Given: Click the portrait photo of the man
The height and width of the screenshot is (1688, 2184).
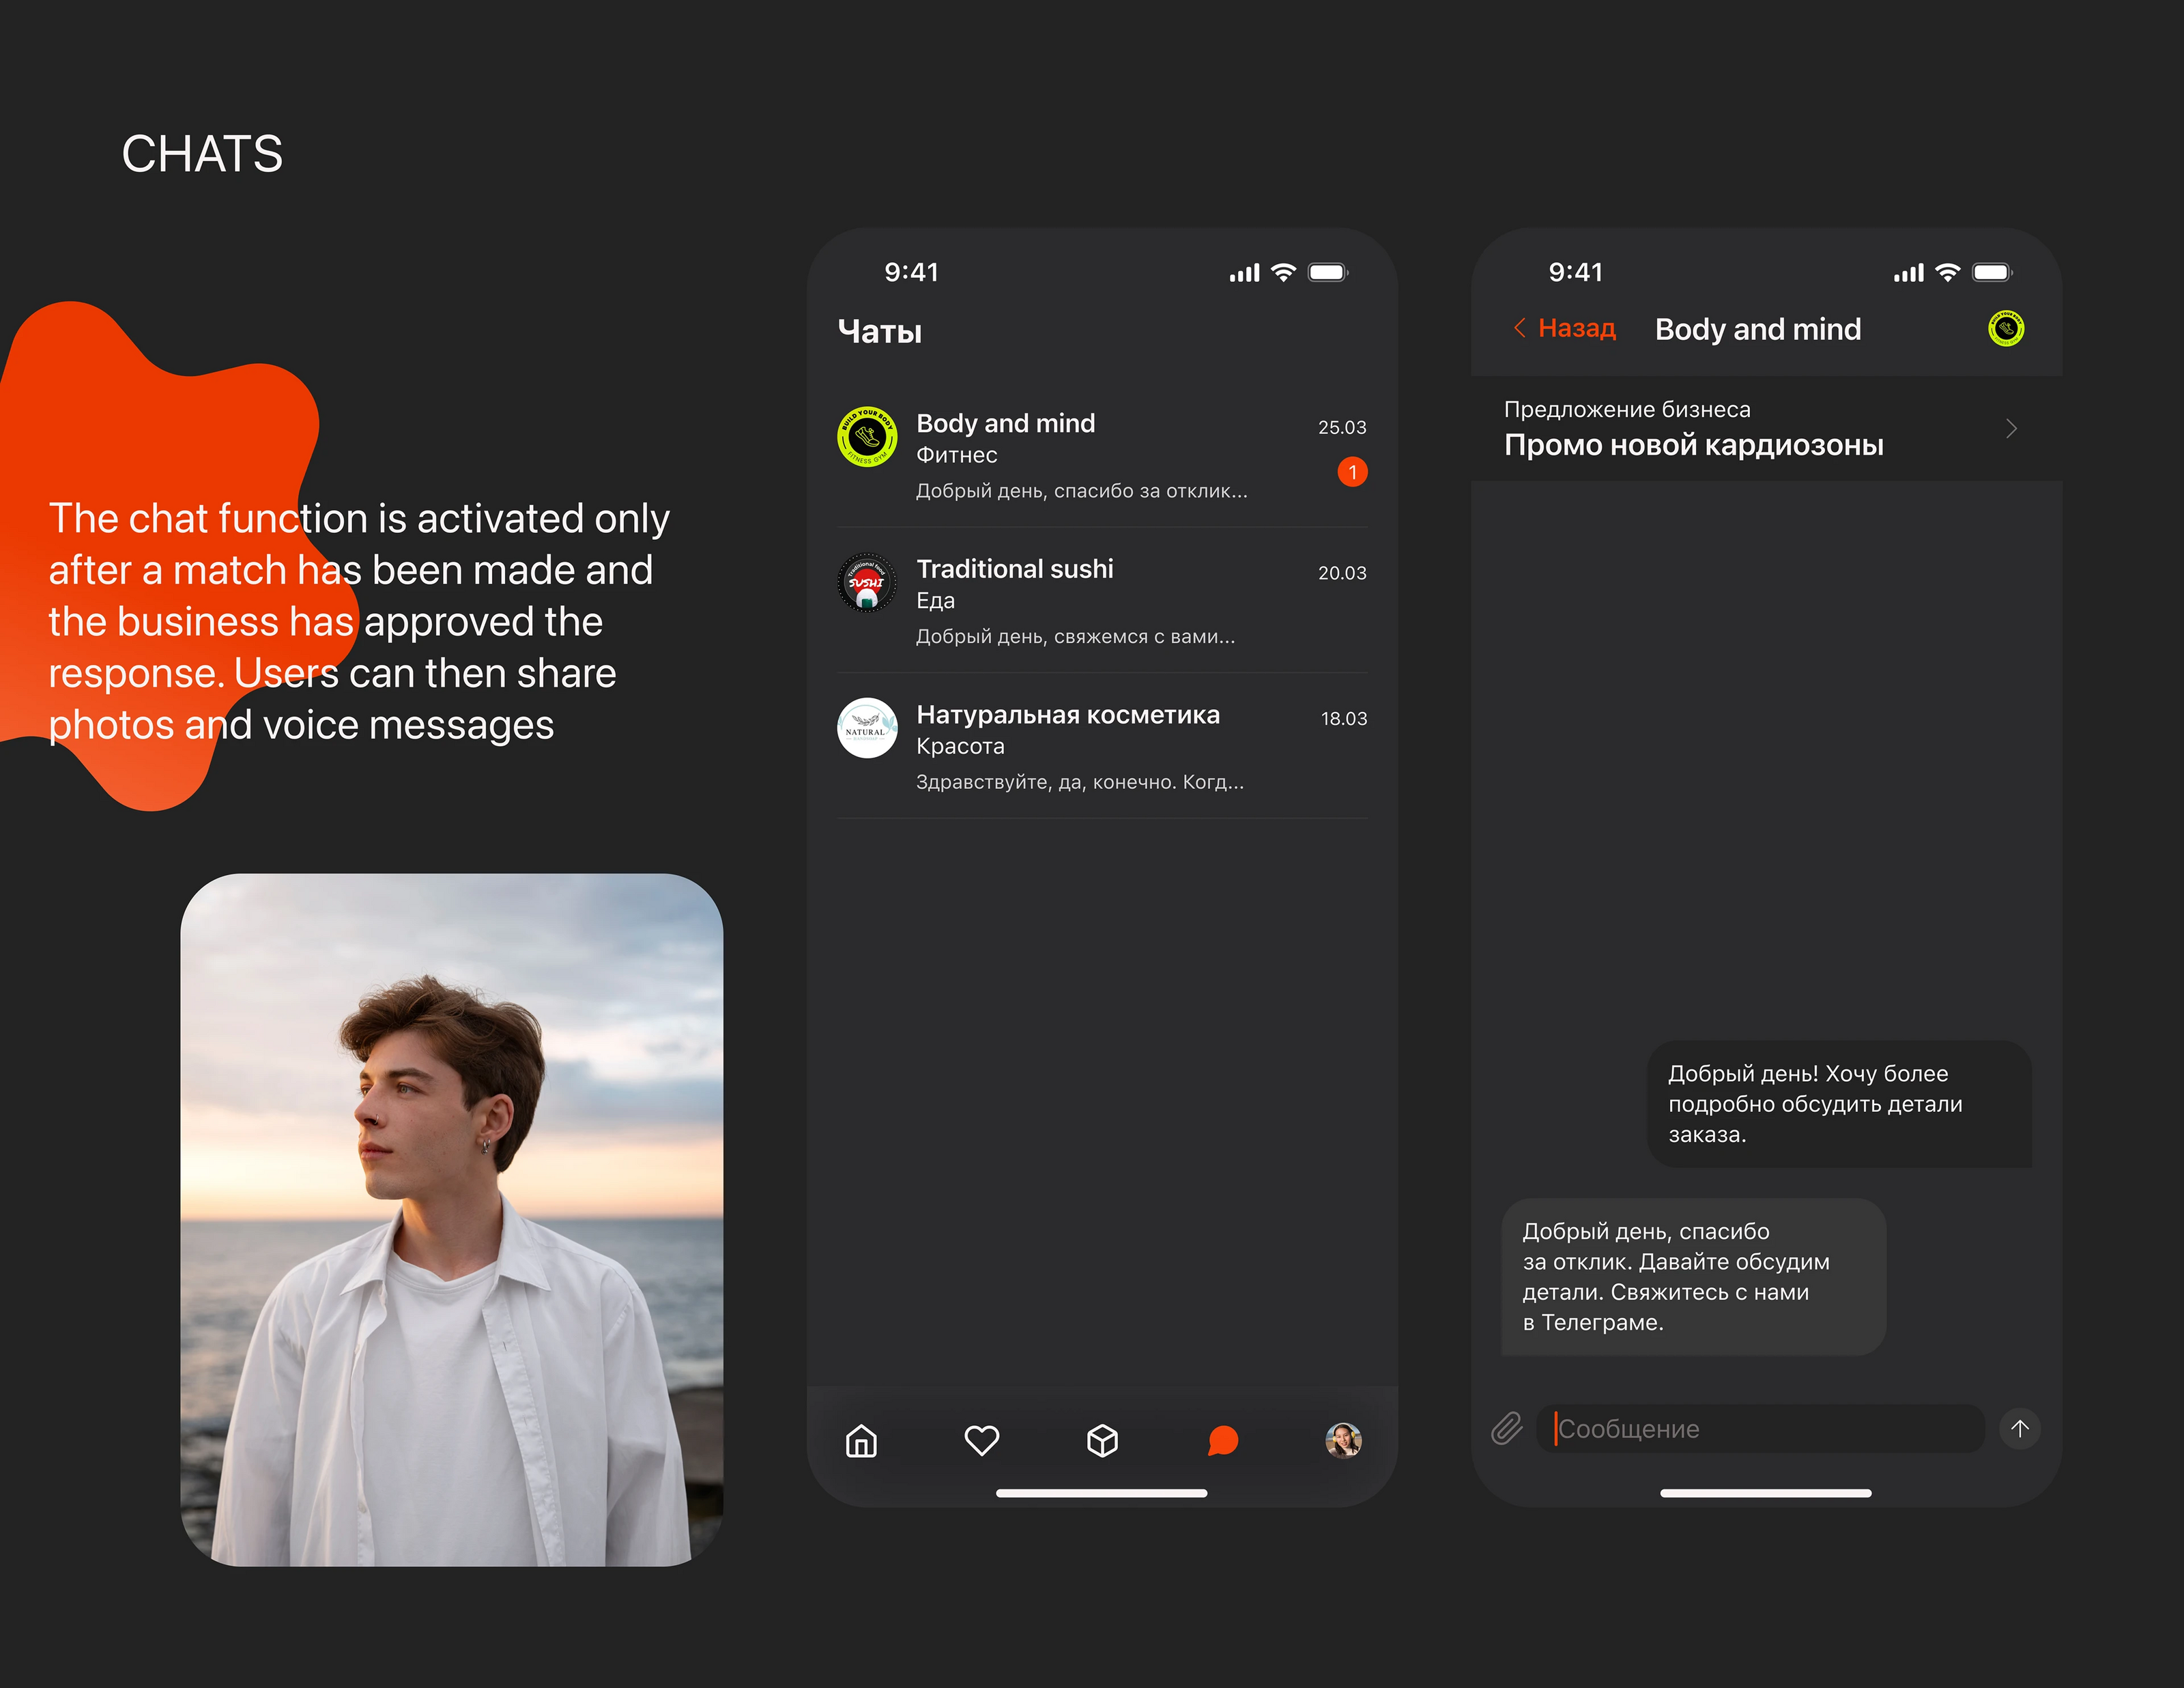Looking at the screenshot, I should pyautogui.click(x=451, y=1220).
